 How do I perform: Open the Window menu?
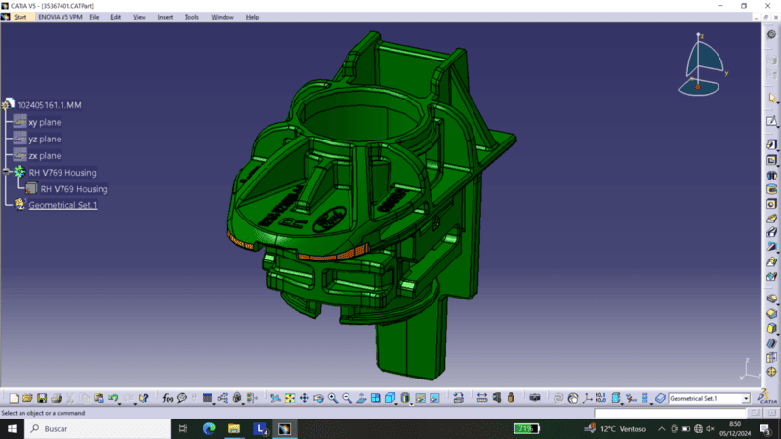point(223,17)
